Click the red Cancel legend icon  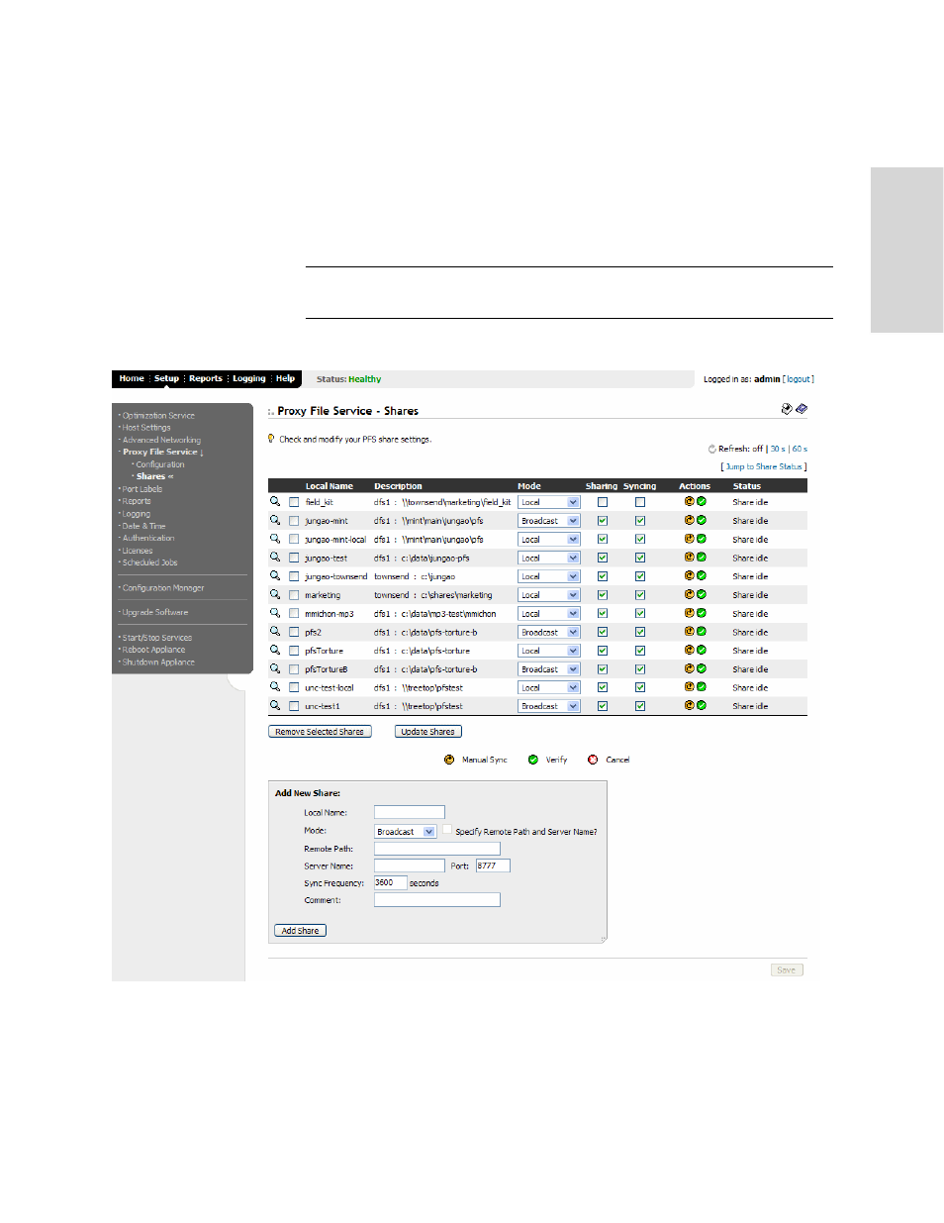click(593, 760)
